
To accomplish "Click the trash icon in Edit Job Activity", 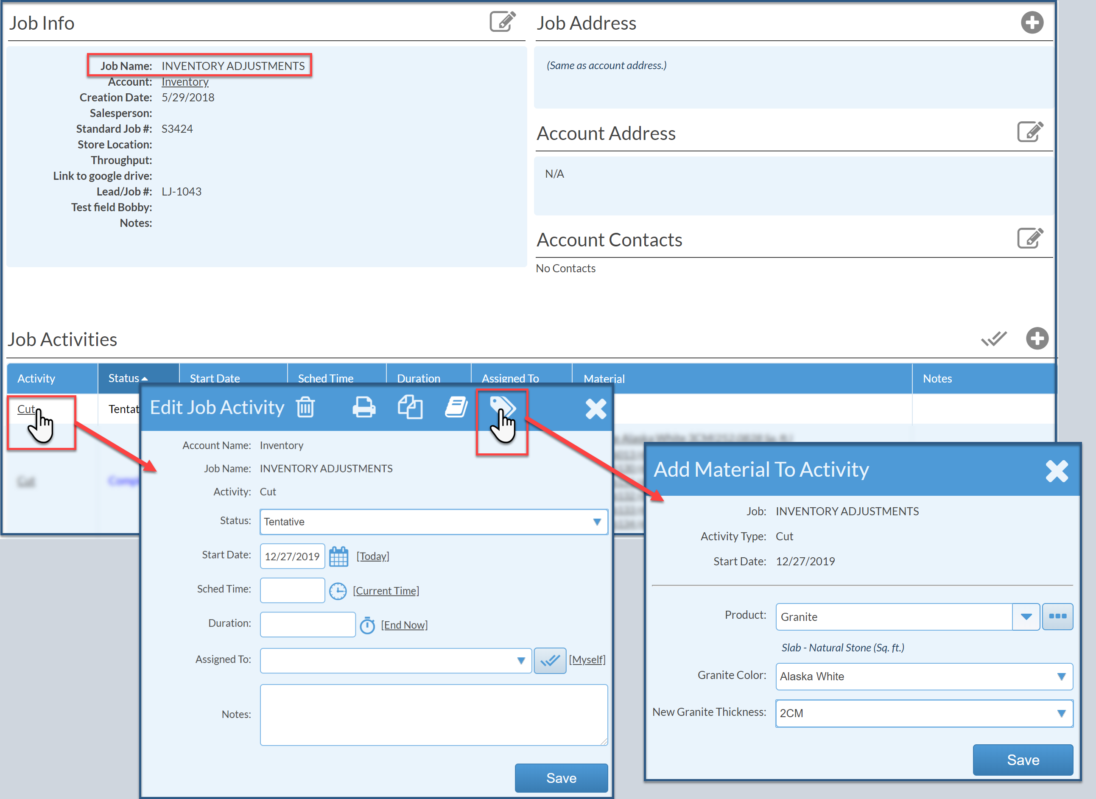I will (x=305, y=407).
